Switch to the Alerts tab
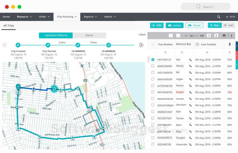Screen dimensions: 238x153 tap(89, 35)
